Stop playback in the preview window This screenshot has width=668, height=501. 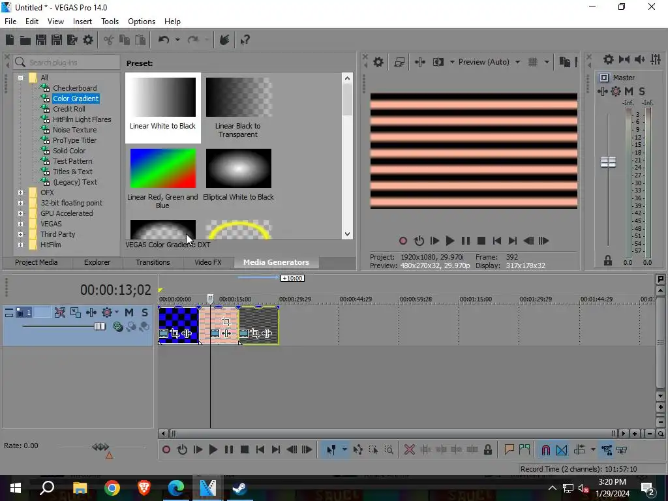(x=481, y=241)
